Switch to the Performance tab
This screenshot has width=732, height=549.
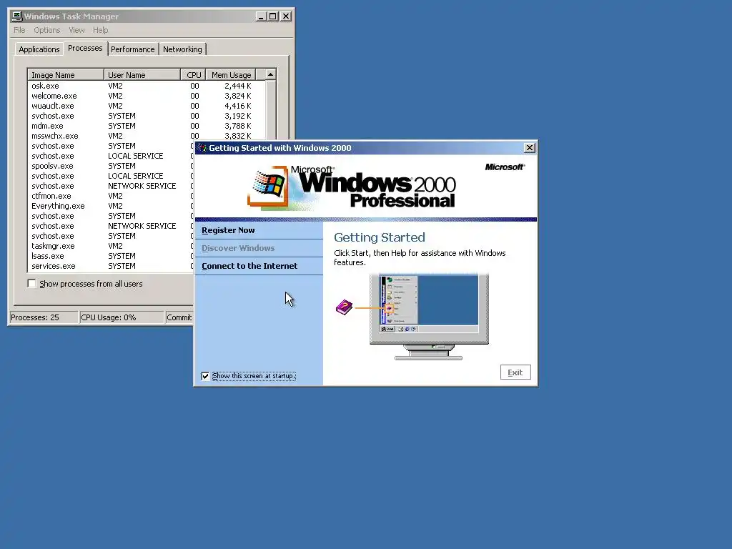[132, 49]
